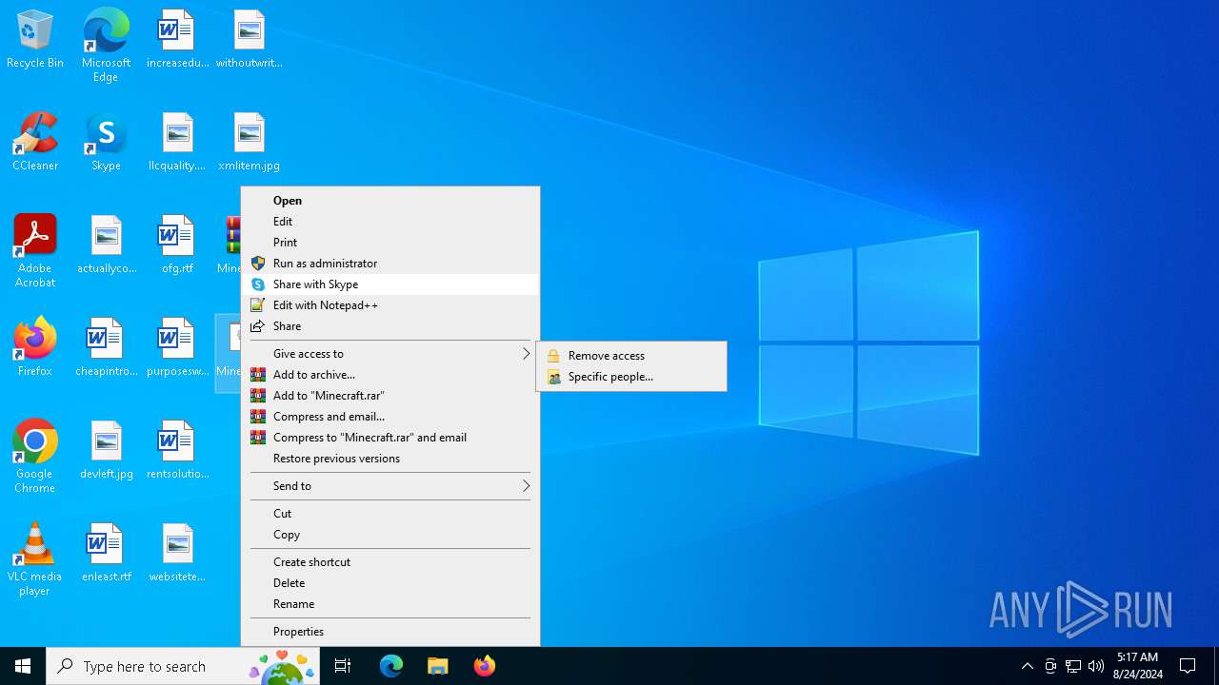Open Google Chrome desktop shortcut

click(x=35, y=457)
